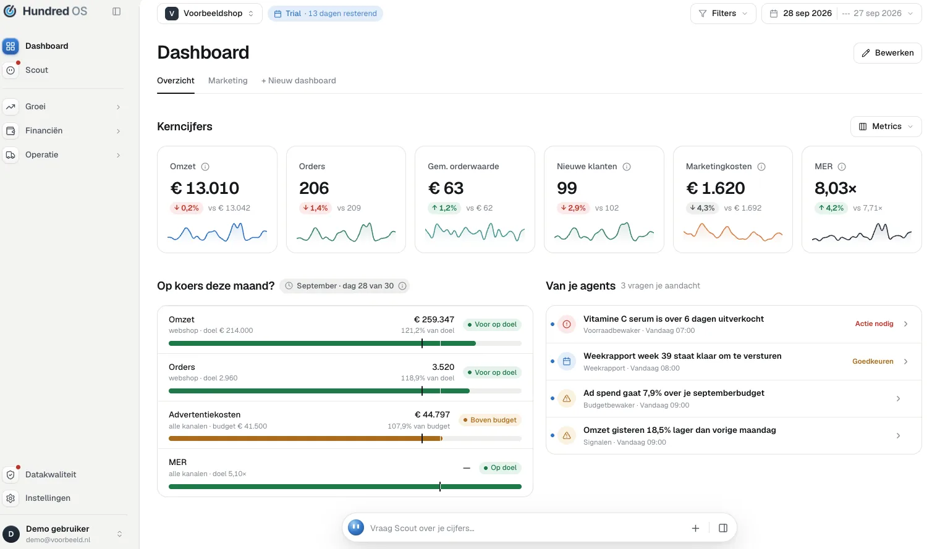932x549 pixels.
Task: Click the info icon next to Marketingkosten
Action: click(x=761, y=167)
